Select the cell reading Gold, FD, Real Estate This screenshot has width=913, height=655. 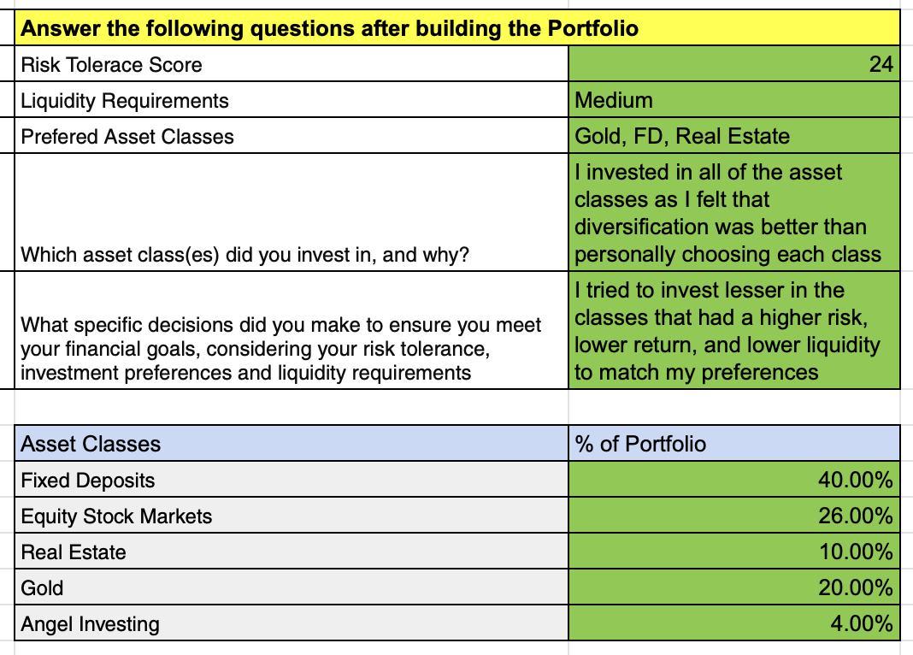coord(733,137)
